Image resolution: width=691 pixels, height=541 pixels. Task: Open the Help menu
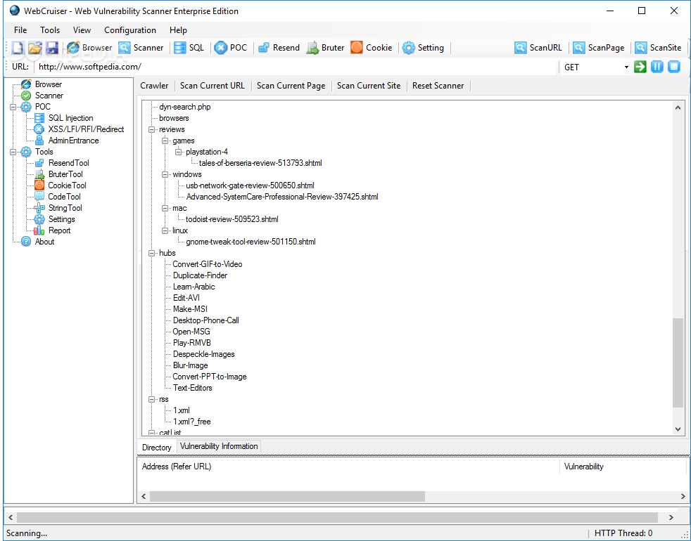point(178,30)
